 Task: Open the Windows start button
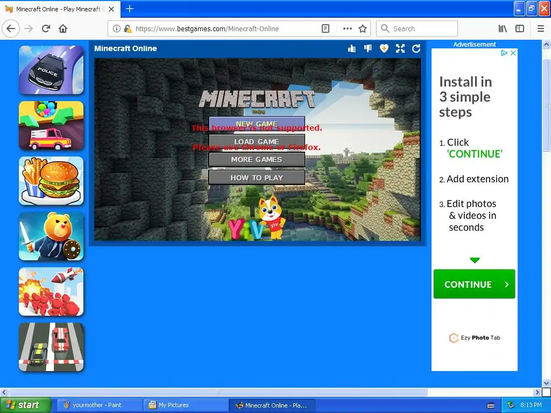[x=26, y=405]
